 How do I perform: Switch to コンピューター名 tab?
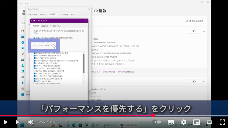(32, 15)
